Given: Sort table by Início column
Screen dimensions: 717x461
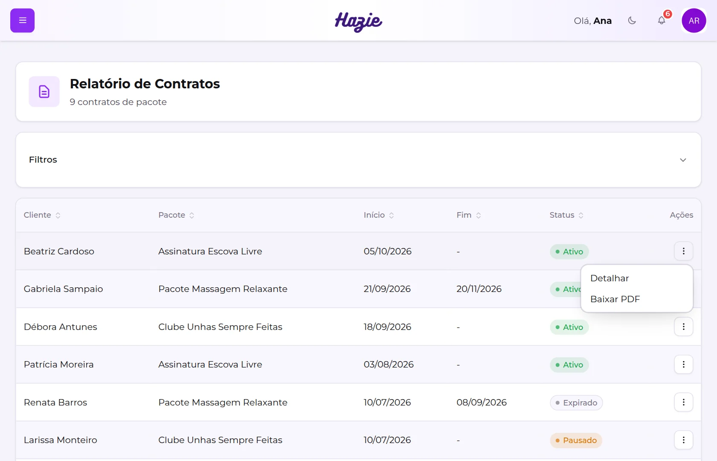Looking at the screenshot, I should [379, 215].
